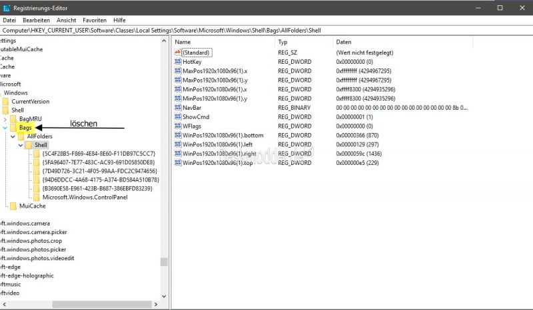Click the icon of WinPos1920x1080x96(1).left

click(x=177, y=144)
